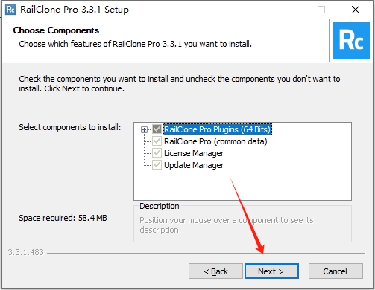Click the Next button to continue
This screenshot has width=375, height=290.
coord(271,271)
